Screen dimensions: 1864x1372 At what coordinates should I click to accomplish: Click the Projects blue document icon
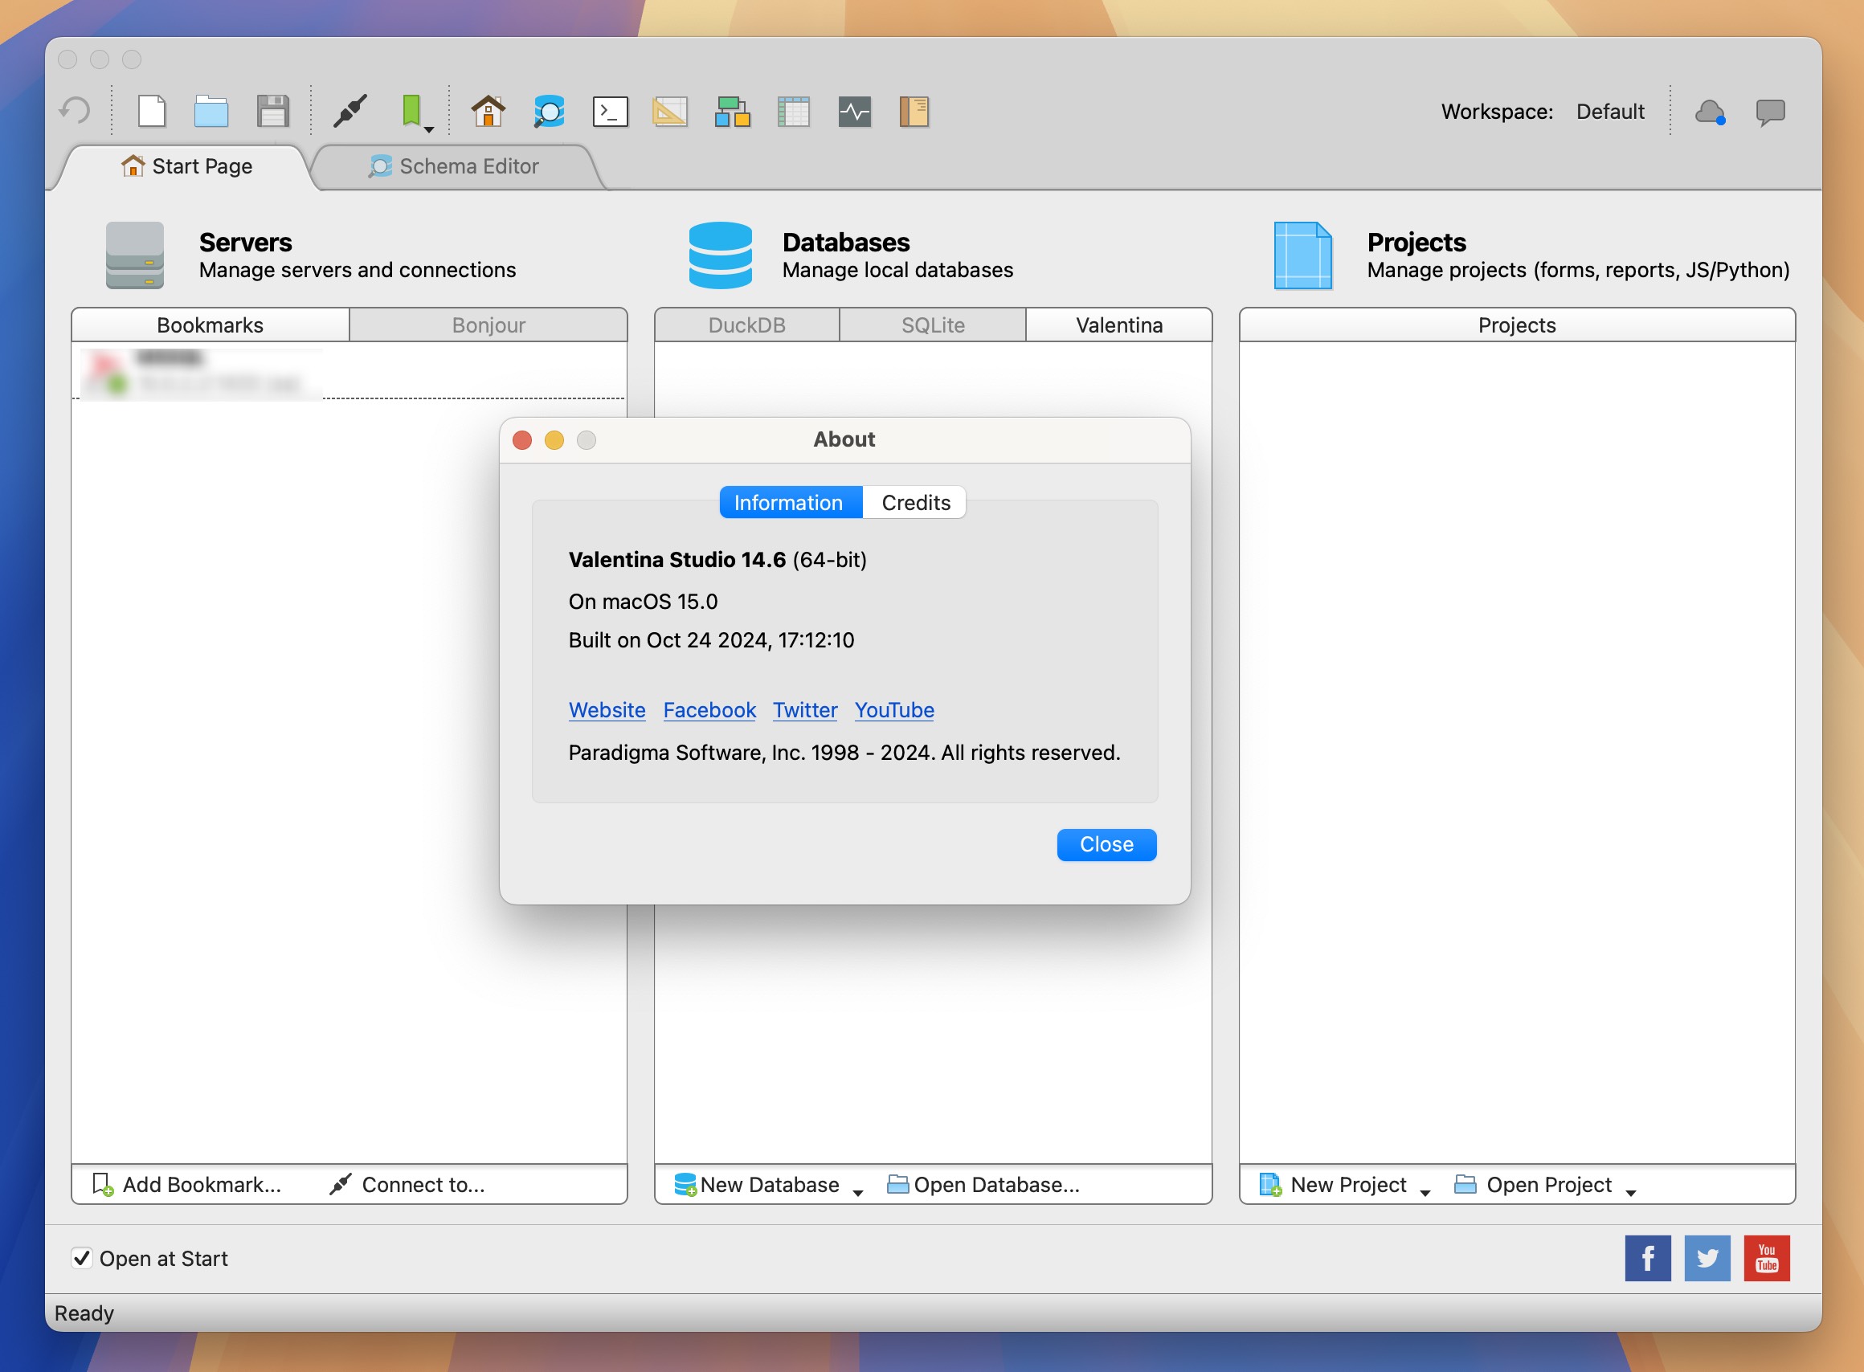click(1302, 255)
